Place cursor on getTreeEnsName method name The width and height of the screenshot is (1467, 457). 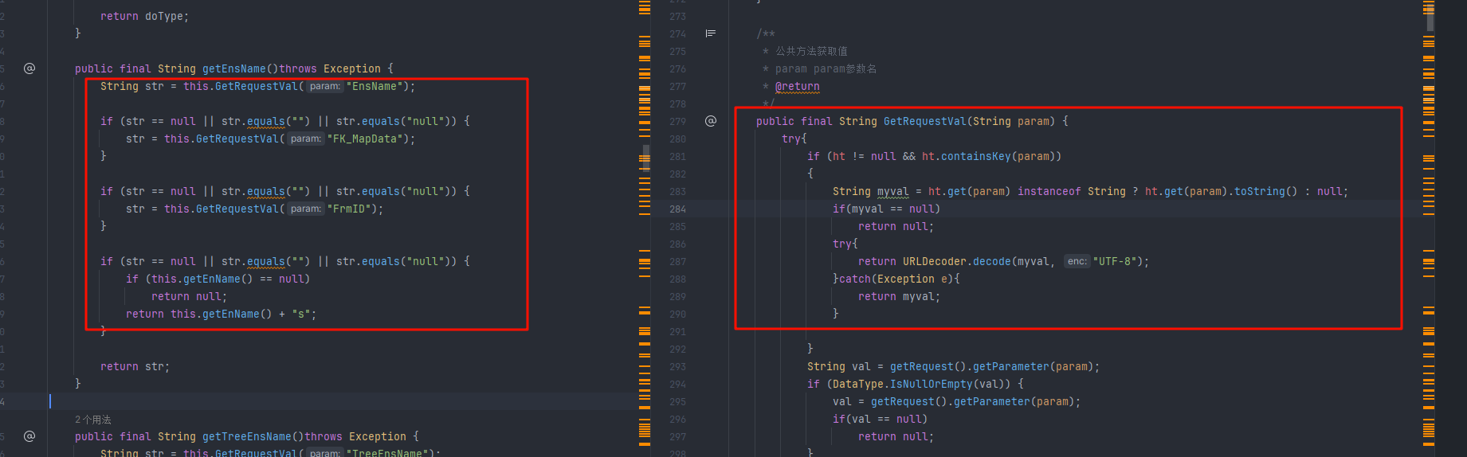point(246,436)
